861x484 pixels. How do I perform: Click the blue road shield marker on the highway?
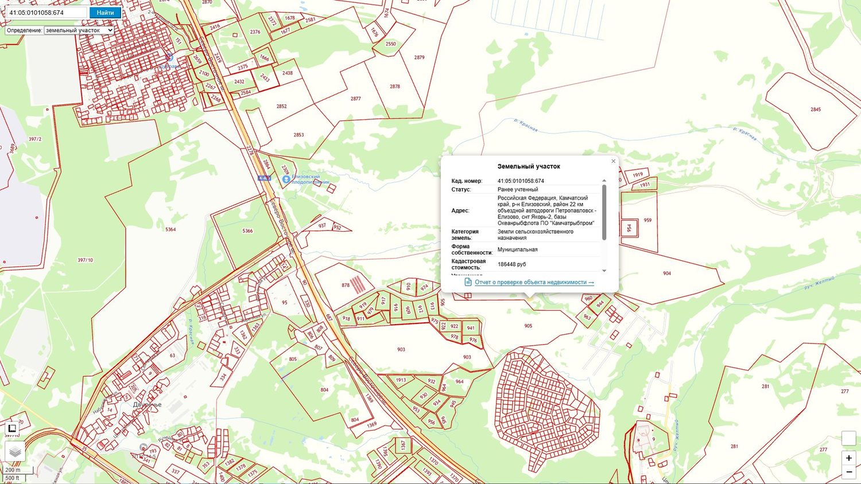(x=264, y=178)
